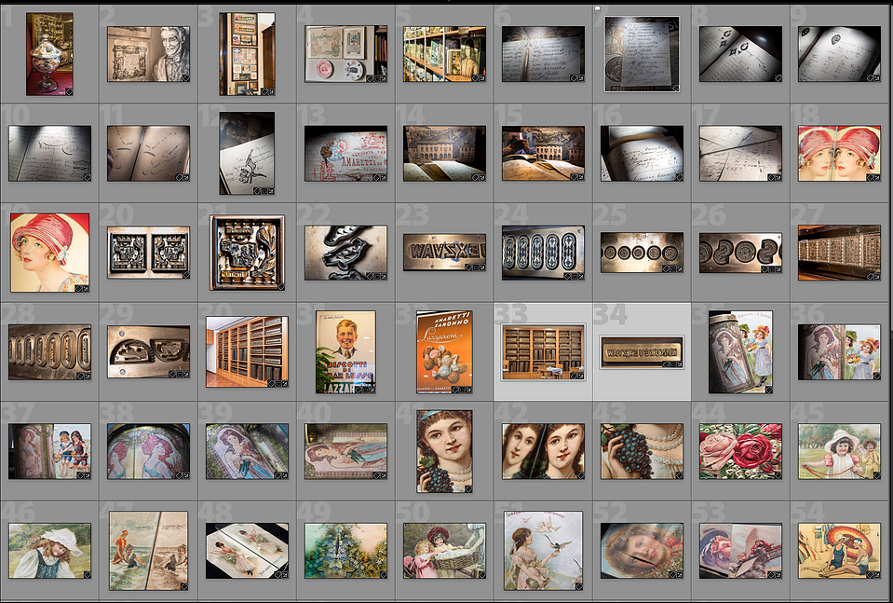The height and width of the screenshot is (603, 893).
Task: Click the keyword badge on photo 10
Action: click(x=88, y=177)
